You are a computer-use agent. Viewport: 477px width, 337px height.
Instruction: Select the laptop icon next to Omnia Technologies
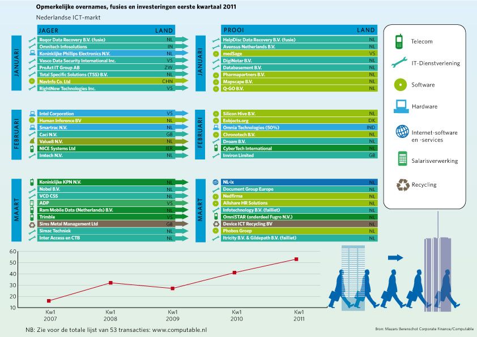click(x=216, y=127)
